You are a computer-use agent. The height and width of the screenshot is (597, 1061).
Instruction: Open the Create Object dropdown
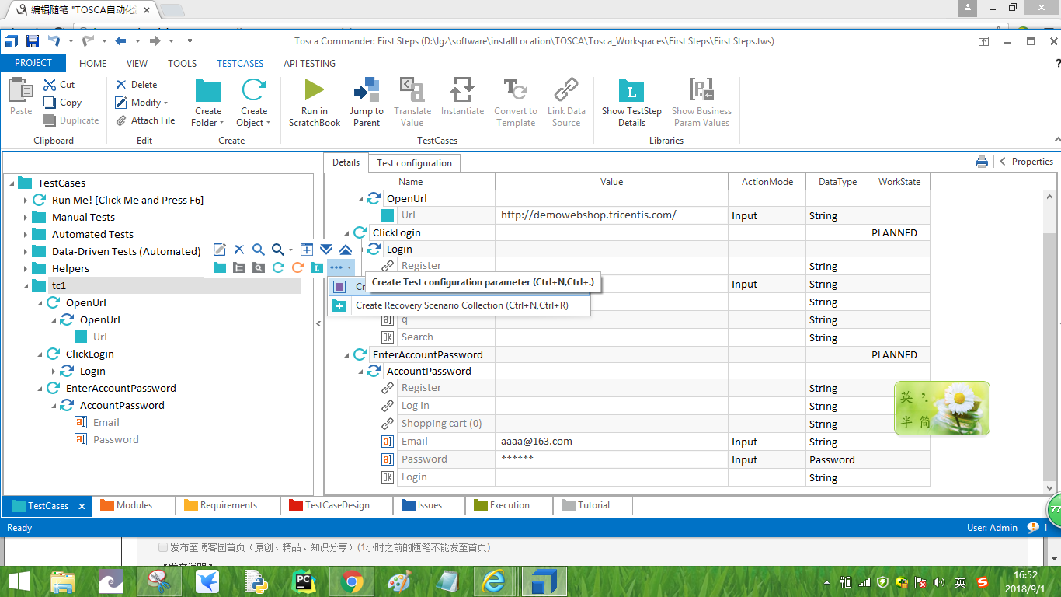254,102
